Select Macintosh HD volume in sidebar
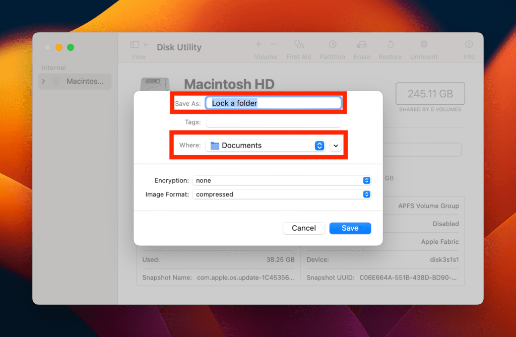This screenshot has height=337, width=516. tap(75, 81)
